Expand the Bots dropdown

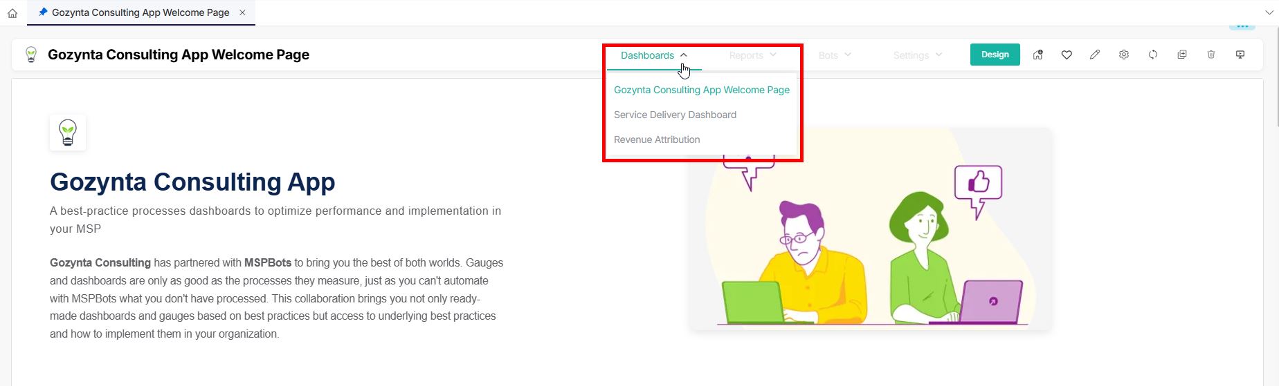[x=835, y=55]
